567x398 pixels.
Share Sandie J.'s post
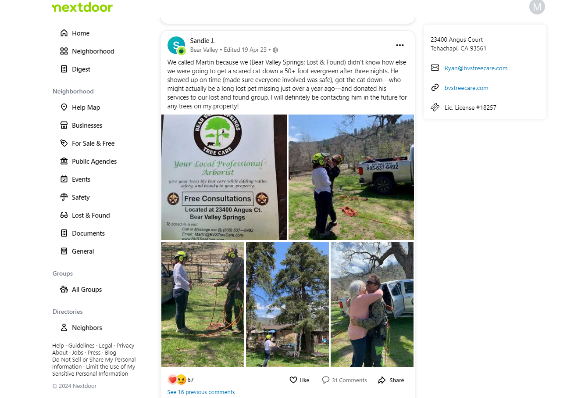tap(391, 380)
